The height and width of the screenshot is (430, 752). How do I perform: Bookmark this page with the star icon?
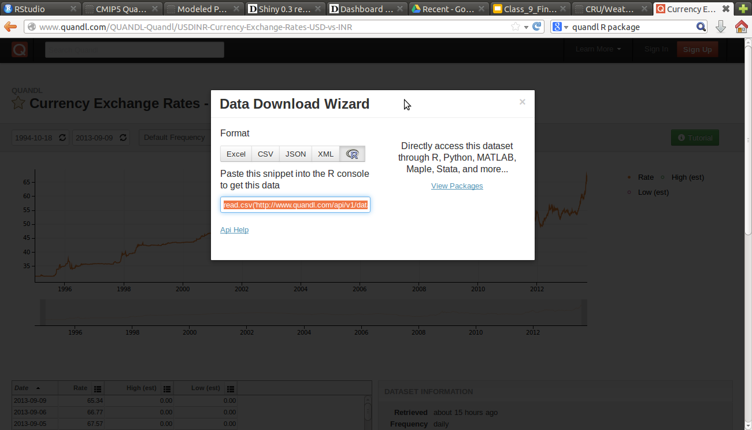[515, 27]
